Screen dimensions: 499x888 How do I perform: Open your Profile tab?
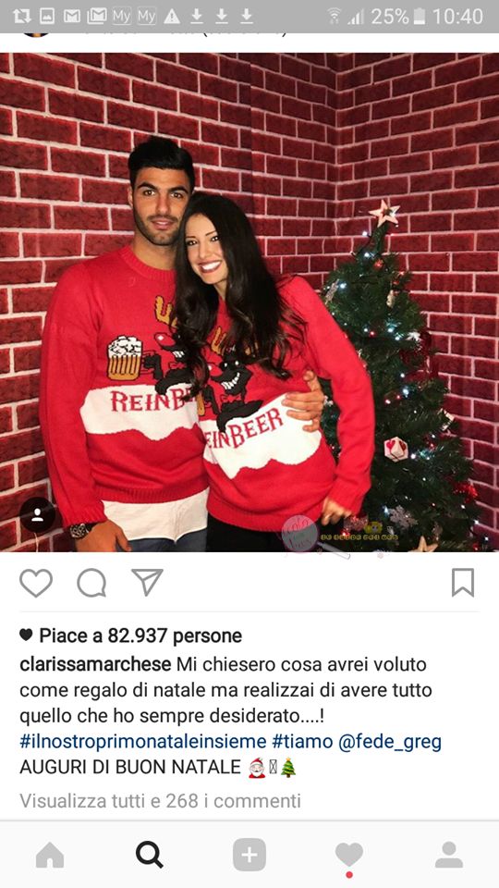(x=449, y=855)
